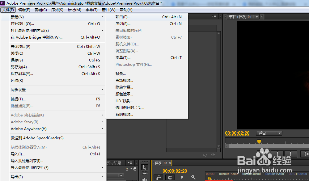Choose 透明视频... menu entry

146,114
